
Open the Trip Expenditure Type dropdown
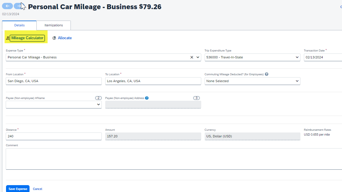click(297, 57)
